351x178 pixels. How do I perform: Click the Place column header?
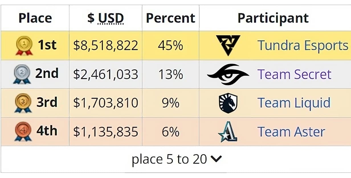35,18
